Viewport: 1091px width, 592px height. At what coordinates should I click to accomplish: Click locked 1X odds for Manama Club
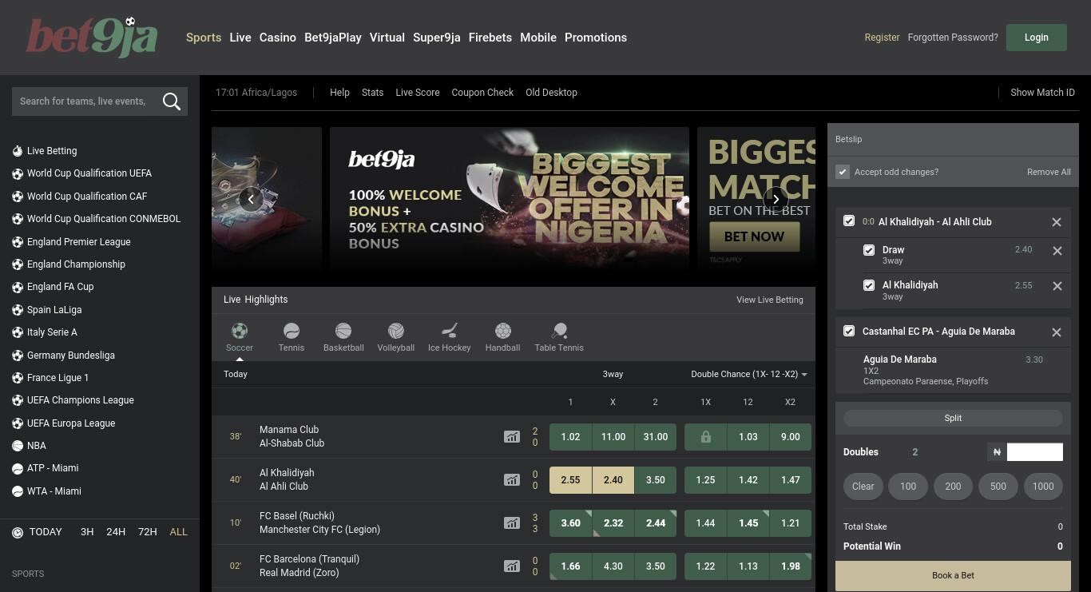point(705,437)
